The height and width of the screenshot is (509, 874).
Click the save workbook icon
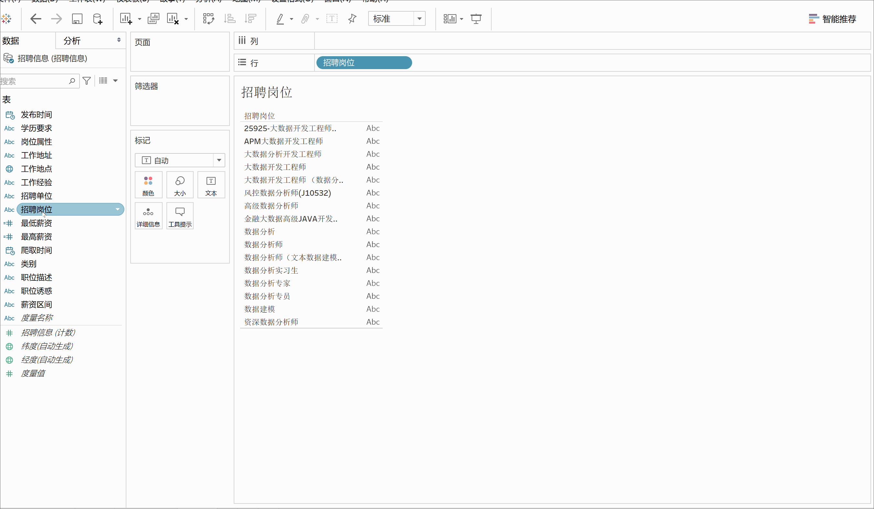(77, 19)
